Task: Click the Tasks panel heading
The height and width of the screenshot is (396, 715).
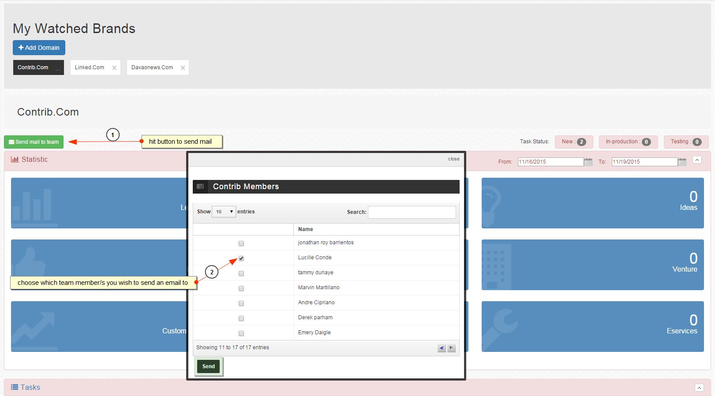Action: coord(26,387)
